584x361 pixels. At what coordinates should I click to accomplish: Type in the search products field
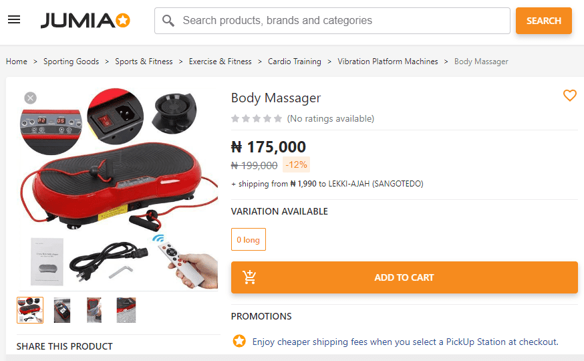point(341,21)
